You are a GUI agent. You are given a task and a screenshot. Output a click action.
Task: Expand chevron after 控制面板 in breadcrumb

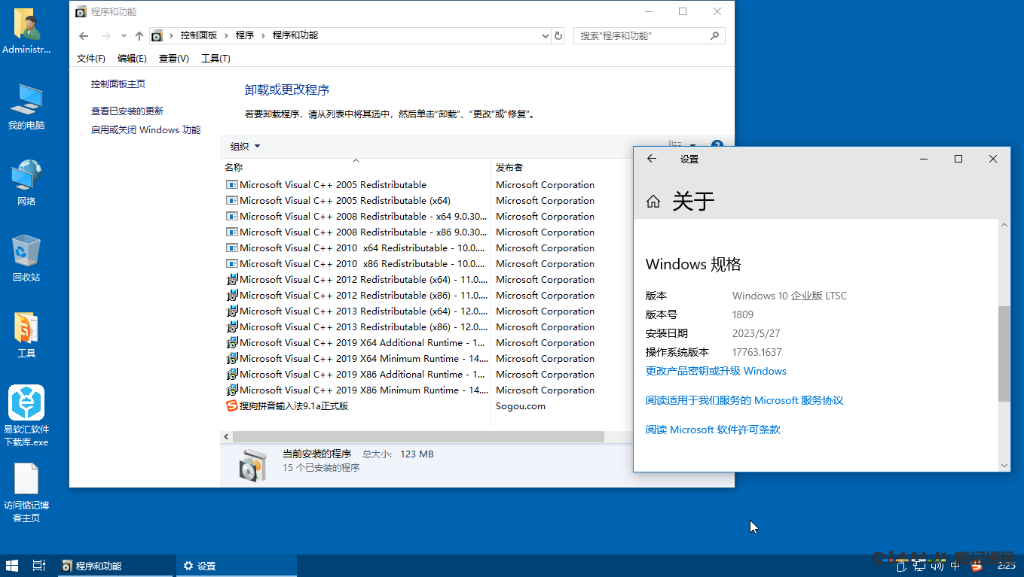tap(228, 35)
